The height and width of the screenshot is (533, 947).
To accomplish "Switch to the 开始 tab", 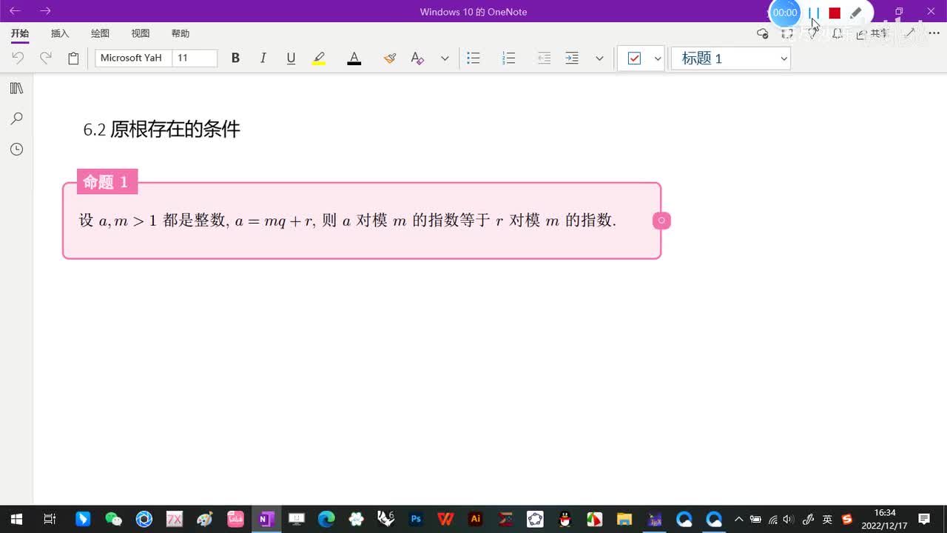I will 20,33.
